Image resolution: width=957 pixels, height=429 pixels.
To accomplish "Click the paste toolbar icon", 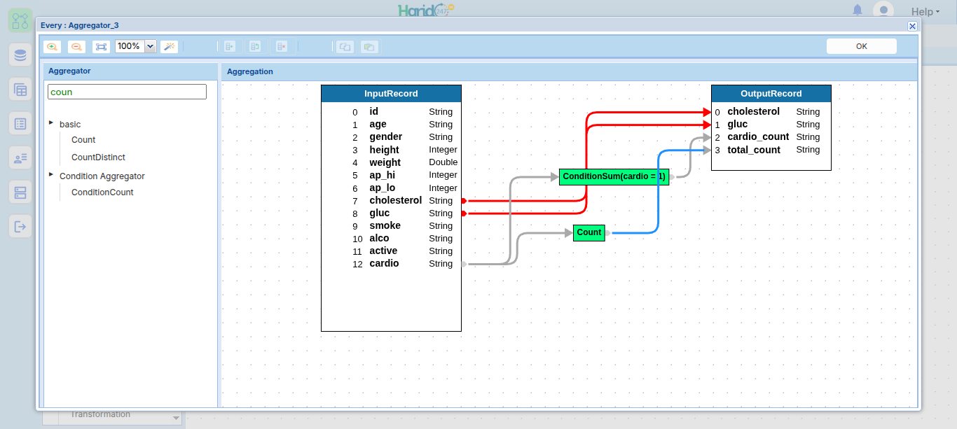I will (x=369, y=47).
